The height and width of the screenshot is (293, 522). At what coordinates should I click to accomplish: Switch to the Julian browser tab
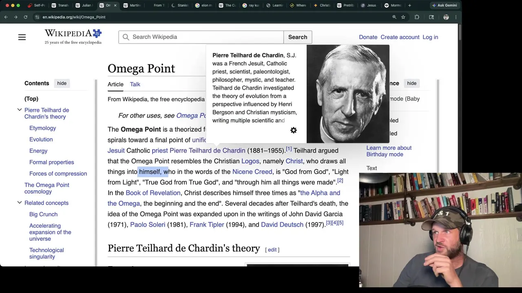[84, 5]
